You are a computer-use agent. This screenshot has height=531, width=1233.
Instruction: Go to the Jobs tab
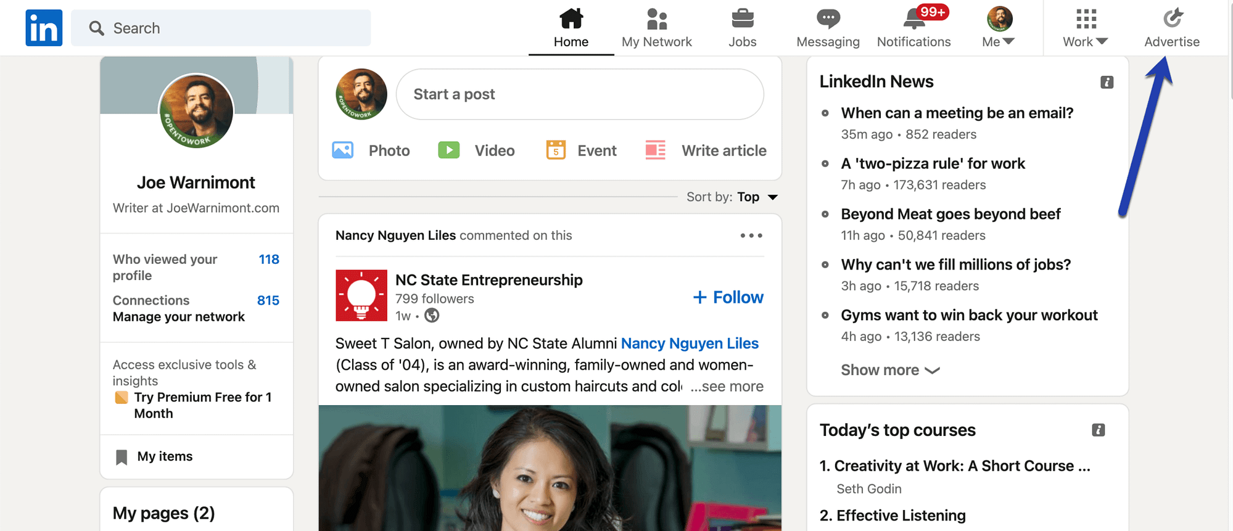[x=743, y=28]
